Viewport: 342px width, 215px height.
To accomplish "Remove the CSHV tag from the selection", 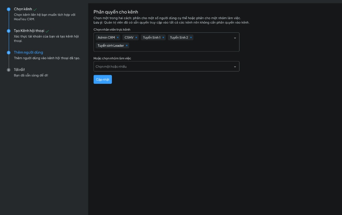I will pyautogui.click(x=136, y=38).
